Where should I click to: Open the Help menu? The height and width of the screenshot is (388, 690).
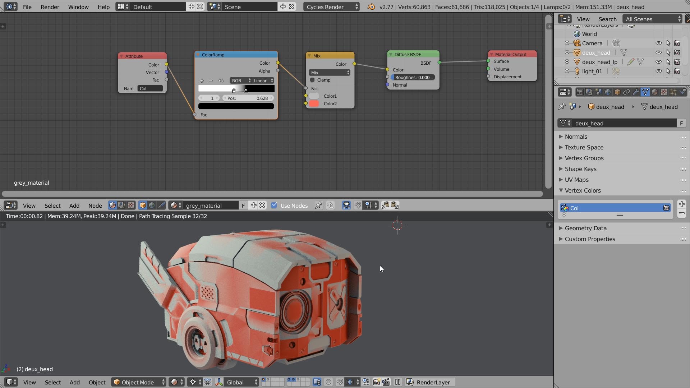click(x=103, y=7)
